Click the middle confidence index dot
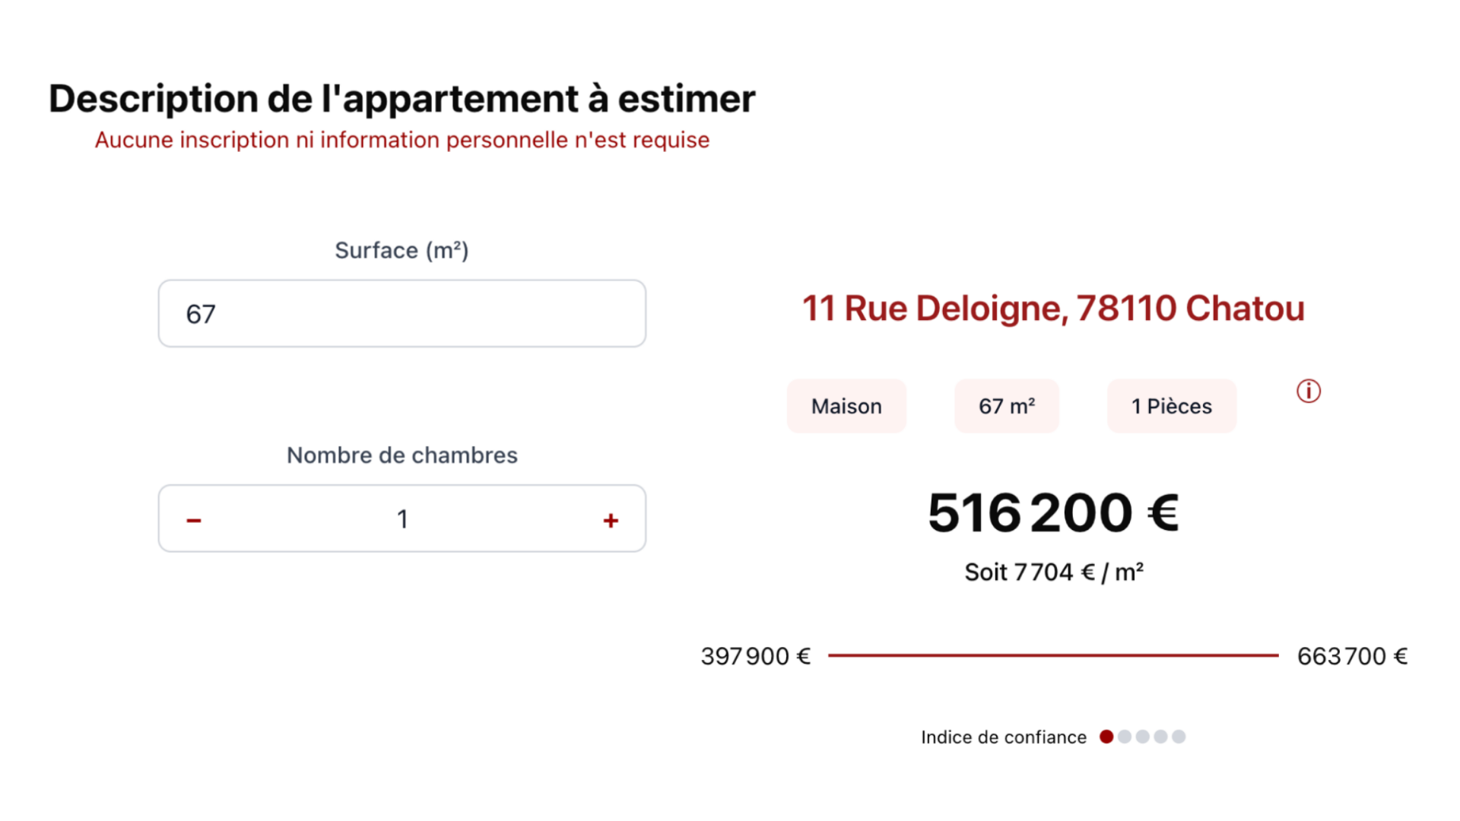Image resolution: width=1460 pixels, height=821 pixels. tap(1142, 737)
